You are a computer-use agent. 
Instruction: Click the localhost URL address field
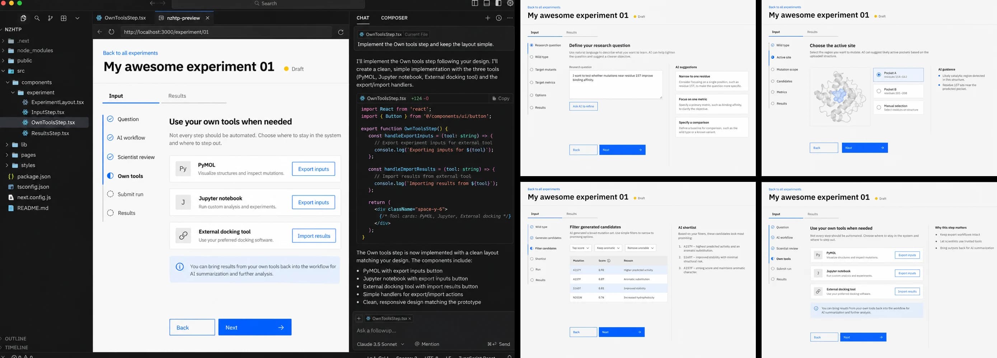[x=226, y=32]
